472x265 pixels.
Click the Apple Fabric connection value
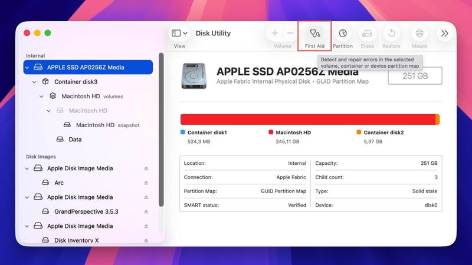[x=291, y=177]
